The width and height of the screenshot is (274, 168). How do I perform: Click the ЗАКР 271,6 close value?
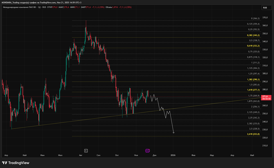point(86,7)
